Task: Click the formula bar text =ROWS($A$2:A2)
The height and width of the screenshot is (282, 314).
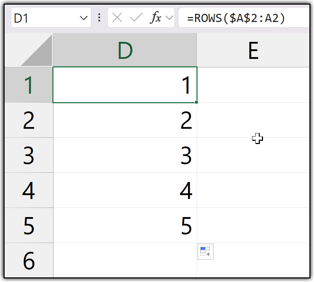Action: coord(236,18)
